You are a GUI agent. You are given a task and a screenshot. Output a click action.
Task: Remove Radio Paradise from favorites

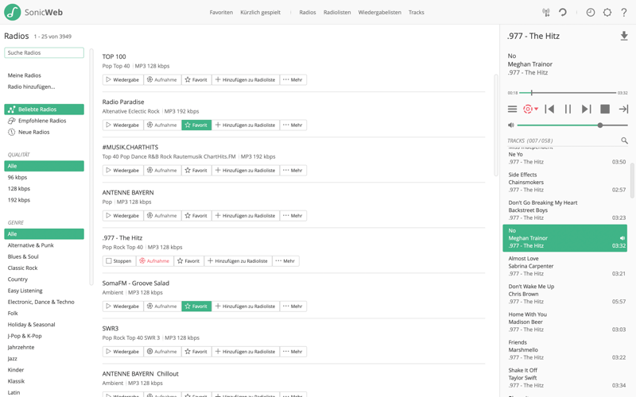coord(196,125)
